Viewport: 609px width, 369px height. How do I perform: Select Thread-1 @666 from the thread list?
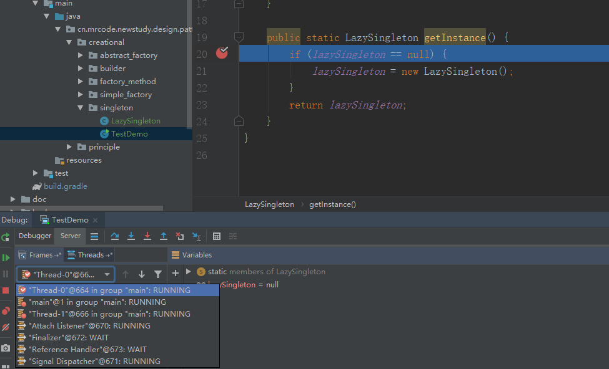pos(109,314)
